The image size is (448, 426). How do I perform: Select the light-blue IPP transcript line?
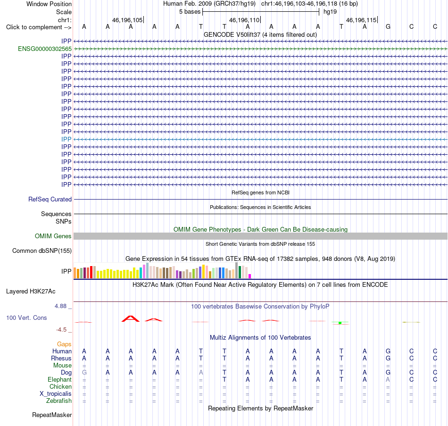click(261, 139)
